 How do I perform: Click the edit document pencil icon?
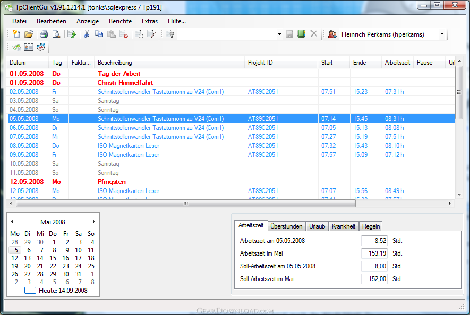click(151, 34)
